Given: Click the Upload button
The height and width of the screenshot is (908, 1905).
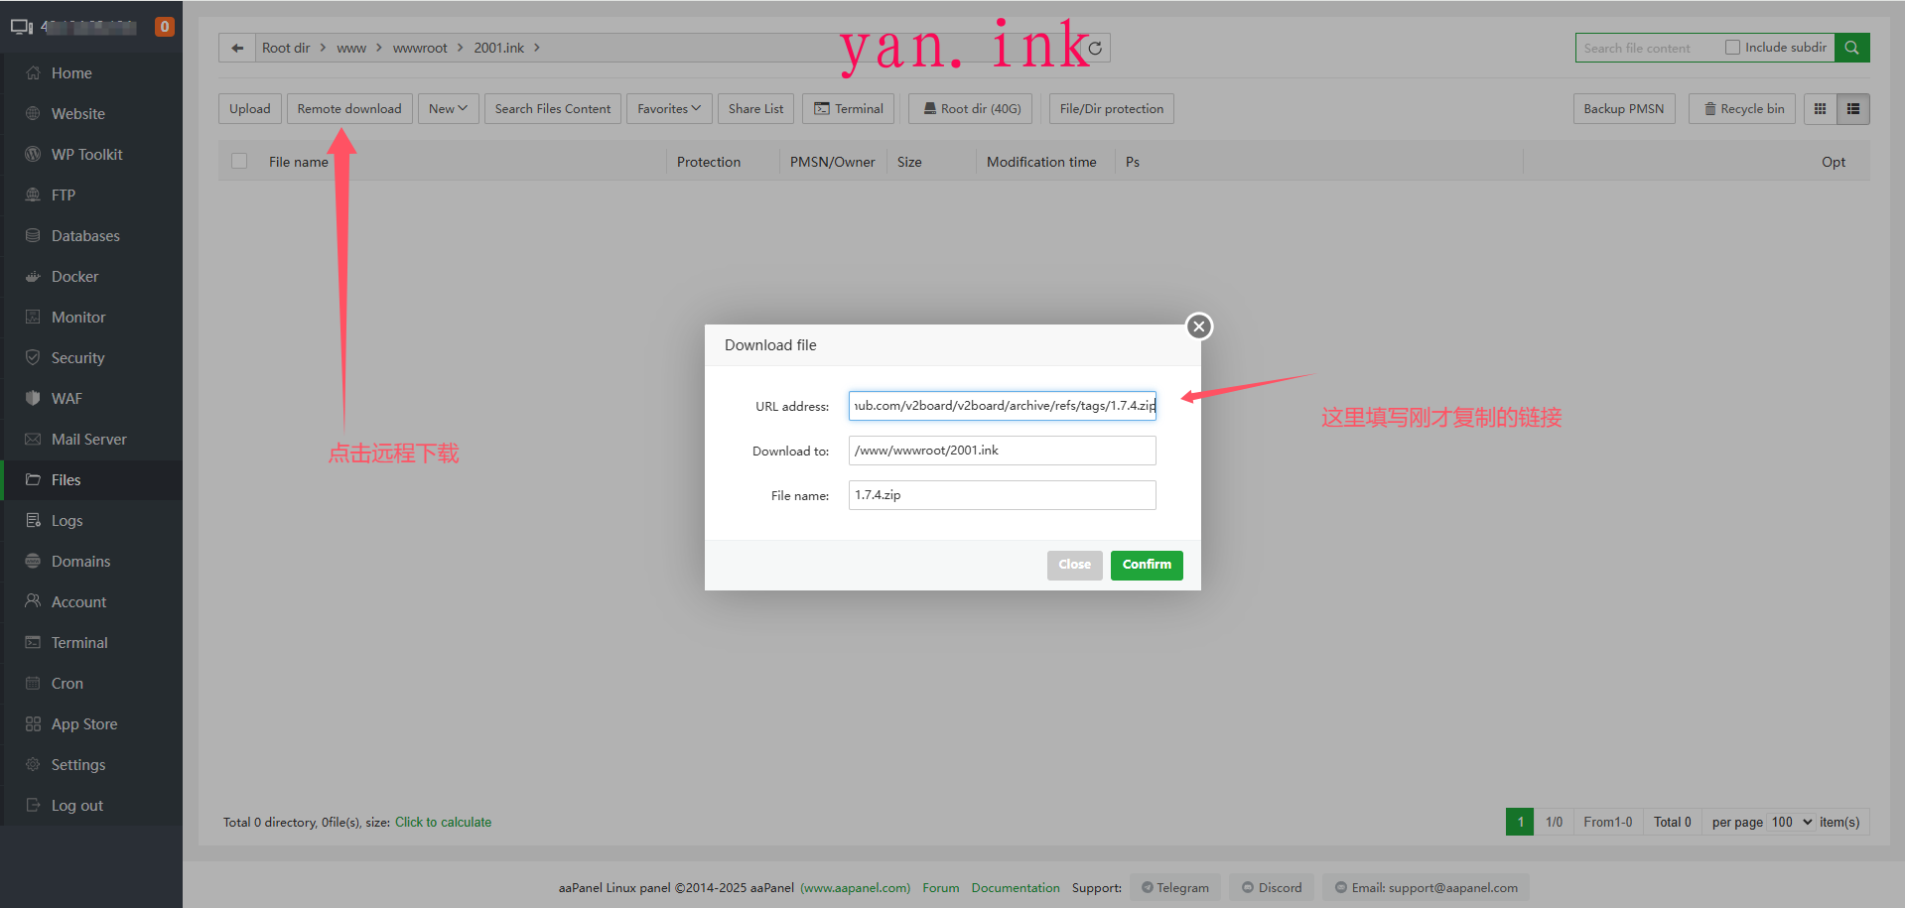Looking at the screenshot, I should (x=250, y=109).
